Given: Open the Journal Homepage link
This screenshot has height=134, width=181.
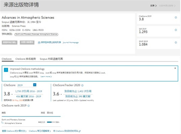Looking at the screenshot, I should (x=71, y=43).
